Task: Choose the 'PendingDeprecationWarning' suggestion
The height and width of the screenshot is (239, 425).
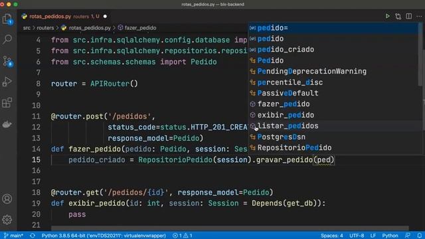Action: pos(333,71)
